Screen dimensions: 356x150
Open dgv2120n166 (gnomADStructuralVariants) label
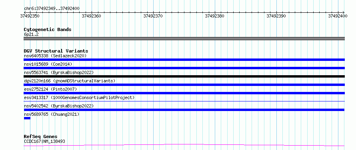70,81
